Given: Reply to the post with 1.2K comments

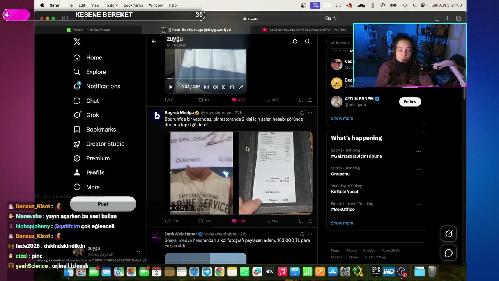Looking at the screenshot, I should pyautogui.click(x=172, y=221).
